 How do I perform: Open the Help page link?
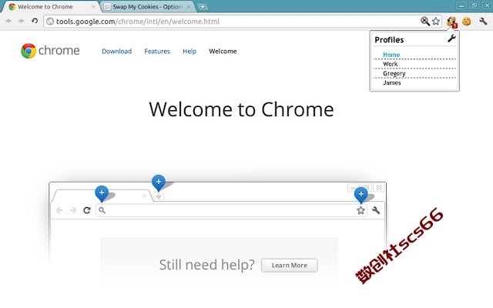click(x=189, y=52)
